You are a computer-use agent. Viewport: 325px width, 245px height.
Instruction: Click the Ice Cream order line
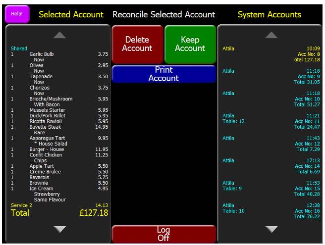pyautogui.click(x=59, y=189)
